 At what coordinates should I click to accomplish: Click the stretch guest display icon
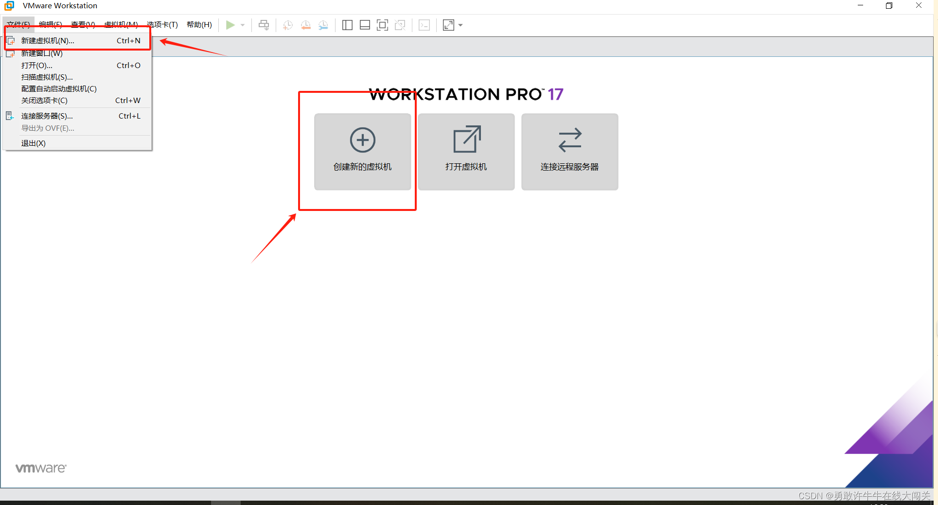coord(448,25)
